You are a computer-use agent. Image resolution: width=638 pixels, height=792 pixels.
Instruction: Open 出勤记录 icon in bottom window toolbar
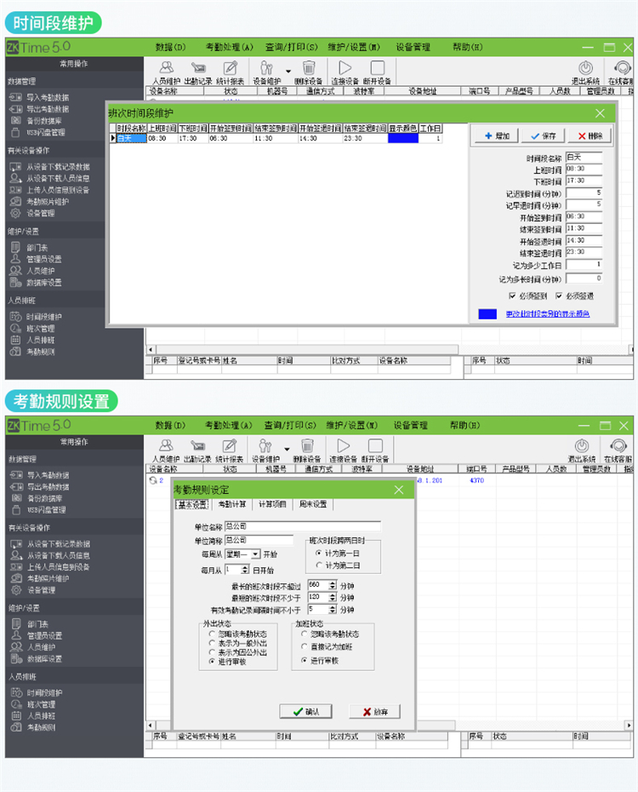198,447
